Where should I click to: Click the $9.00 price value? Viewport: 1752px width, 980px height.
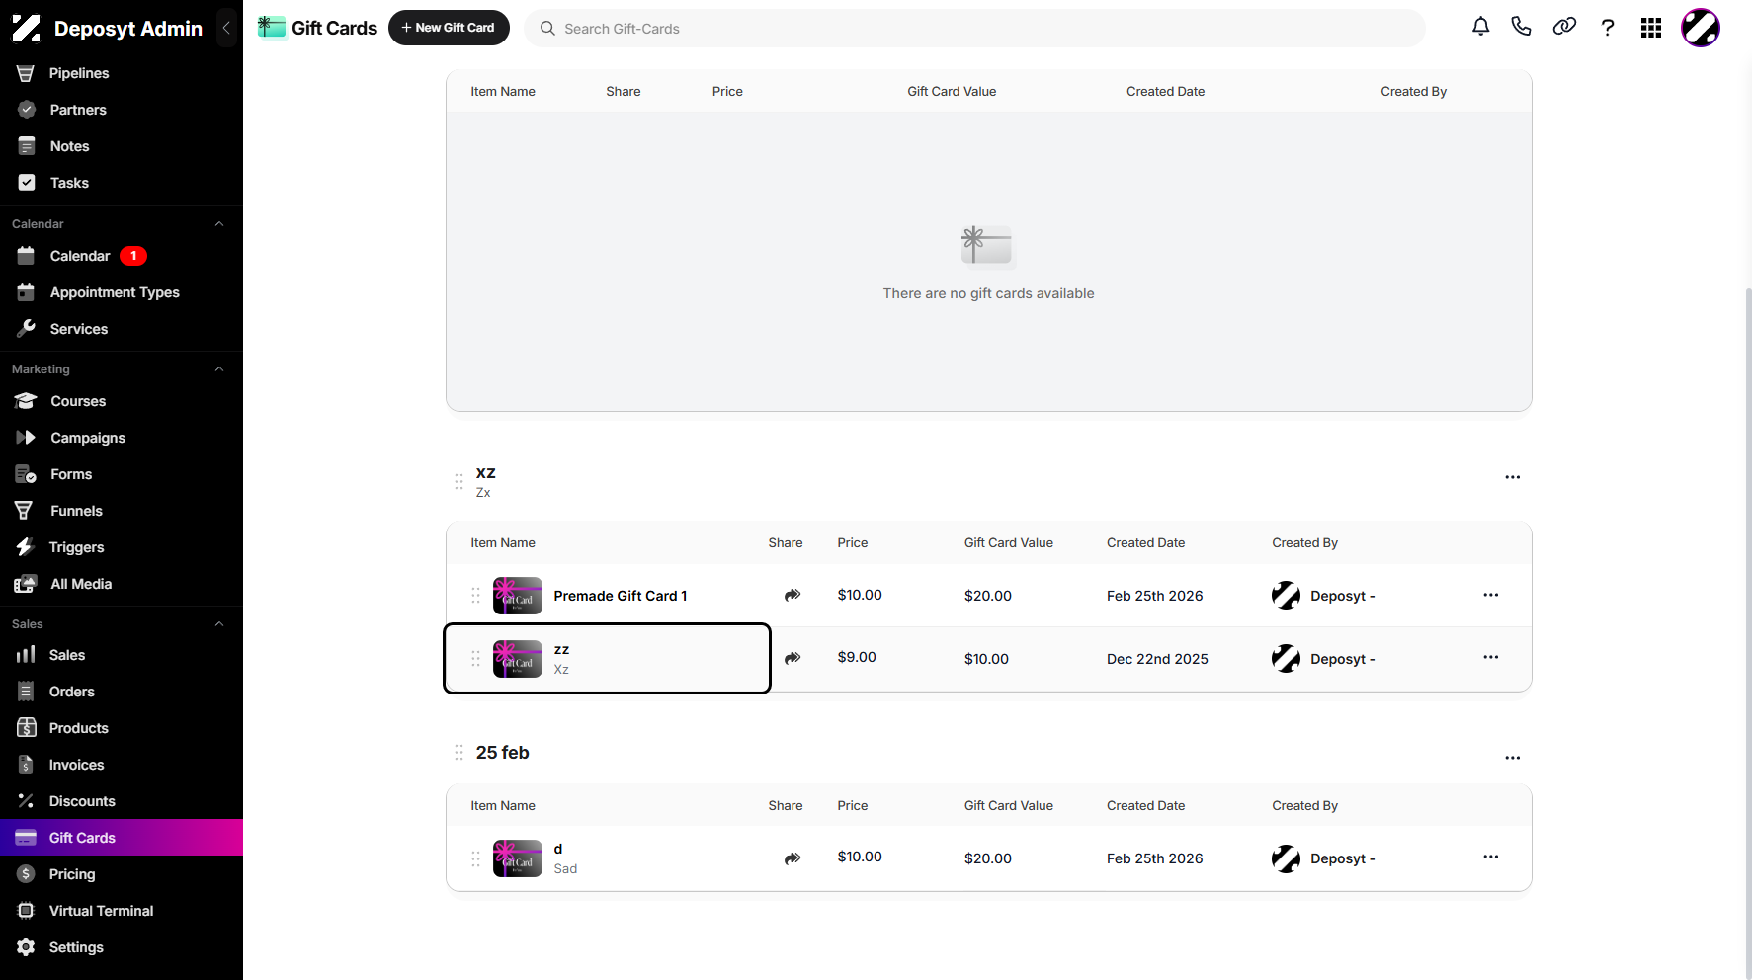[857, 657]
